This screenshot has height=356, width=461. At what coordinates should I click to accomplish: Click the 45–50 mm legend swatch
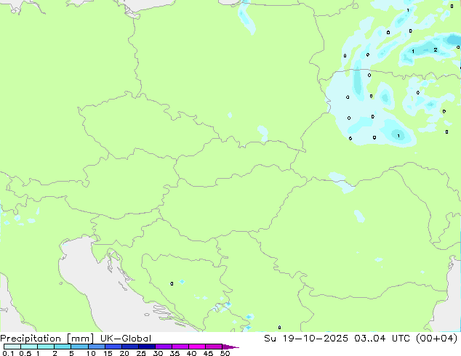click(x=214, y=347)
